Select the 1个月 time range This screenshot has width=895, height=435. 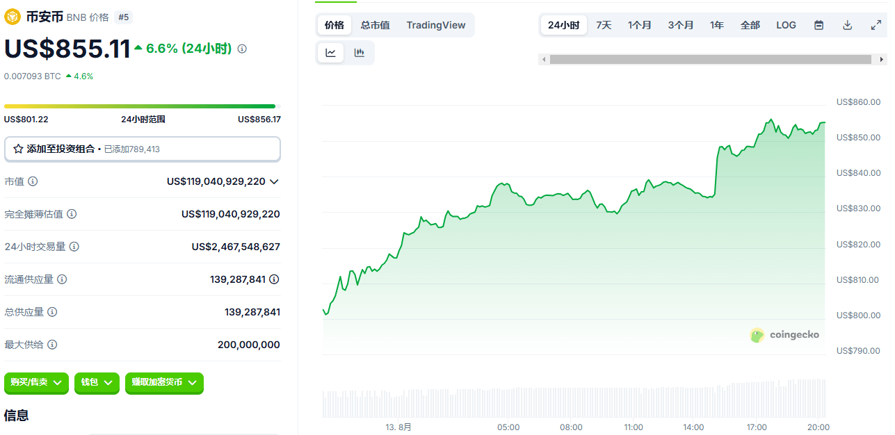pyautogui.click(x=640, y=25)
